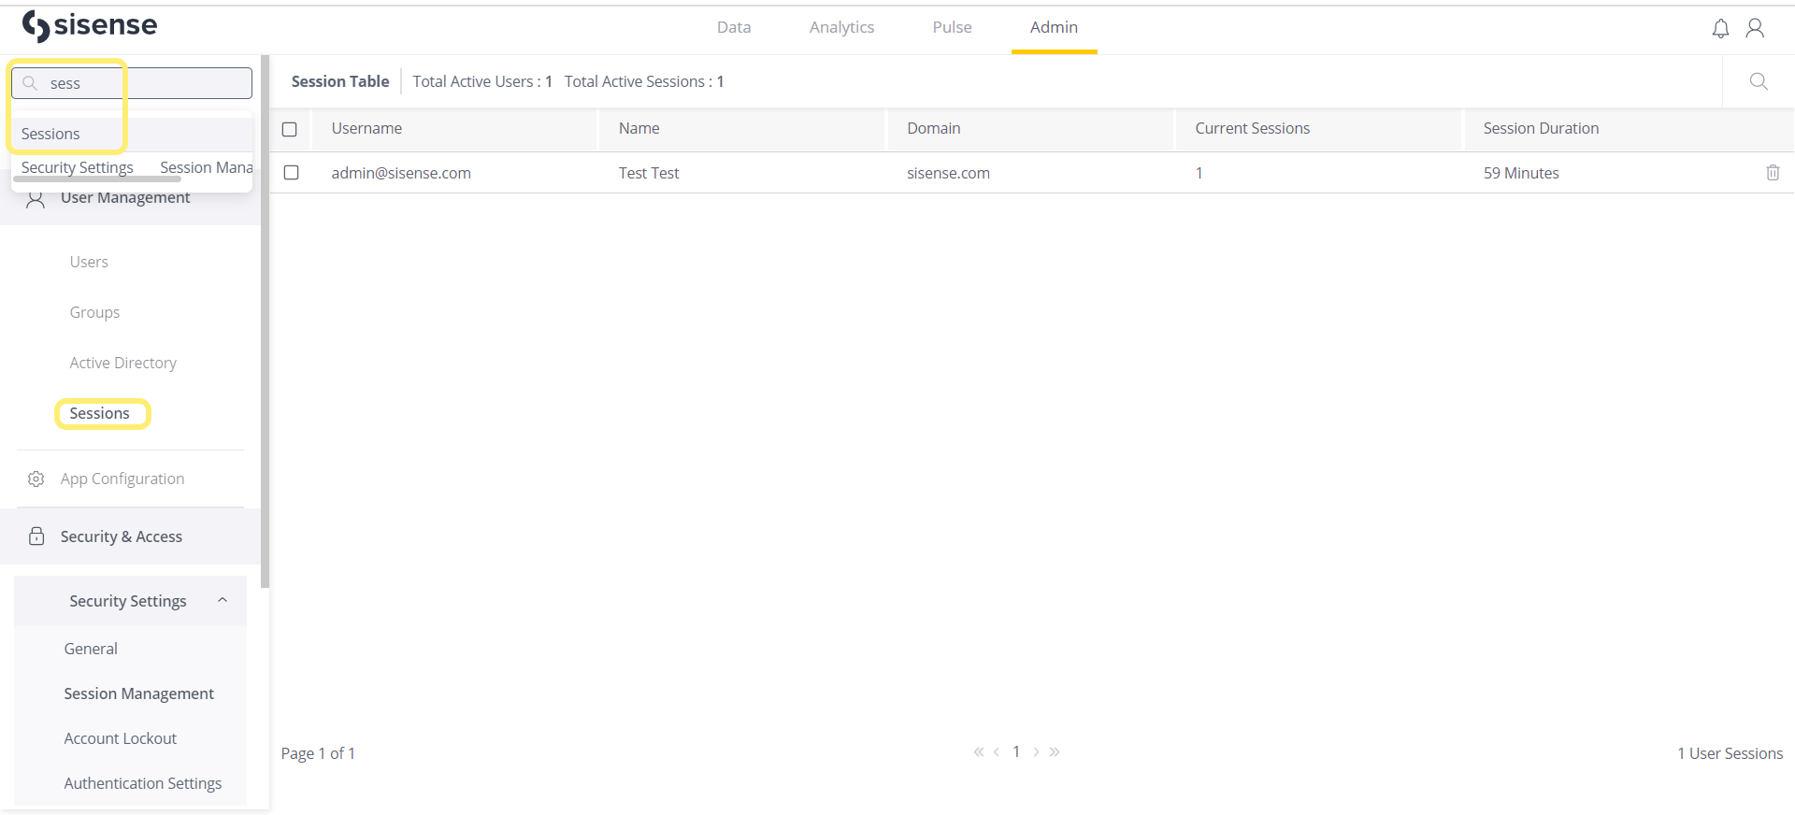1795x815 pixels.
Task: Click the User Management heading
Action: (x=125, y=198)
